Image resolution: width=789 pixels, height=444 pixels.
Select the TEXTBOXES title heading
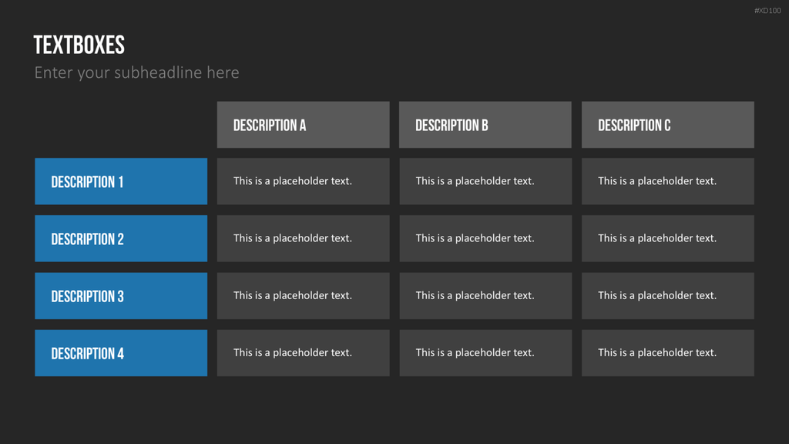tap(79, 45)
